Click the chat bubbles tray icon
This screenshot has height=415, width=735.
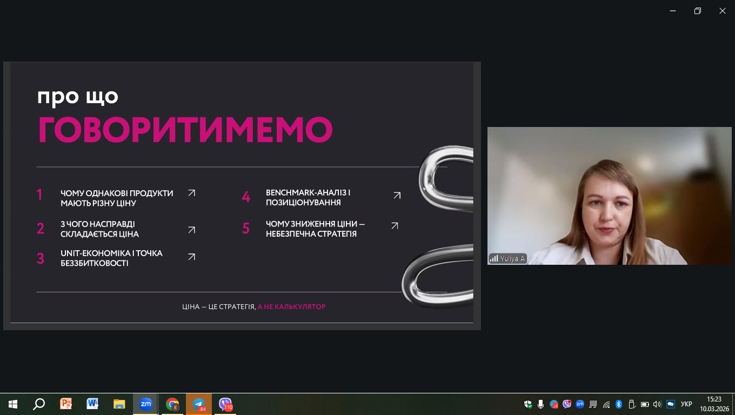671,404
